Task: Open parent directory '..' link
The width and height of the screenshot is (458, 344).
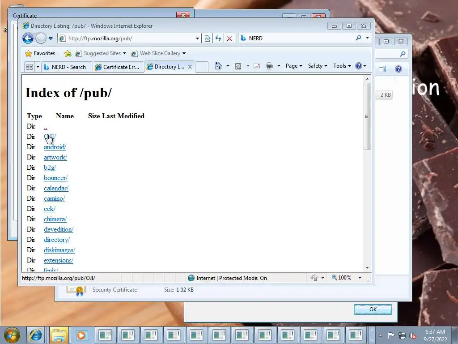Action: click(x=46, y=127)
